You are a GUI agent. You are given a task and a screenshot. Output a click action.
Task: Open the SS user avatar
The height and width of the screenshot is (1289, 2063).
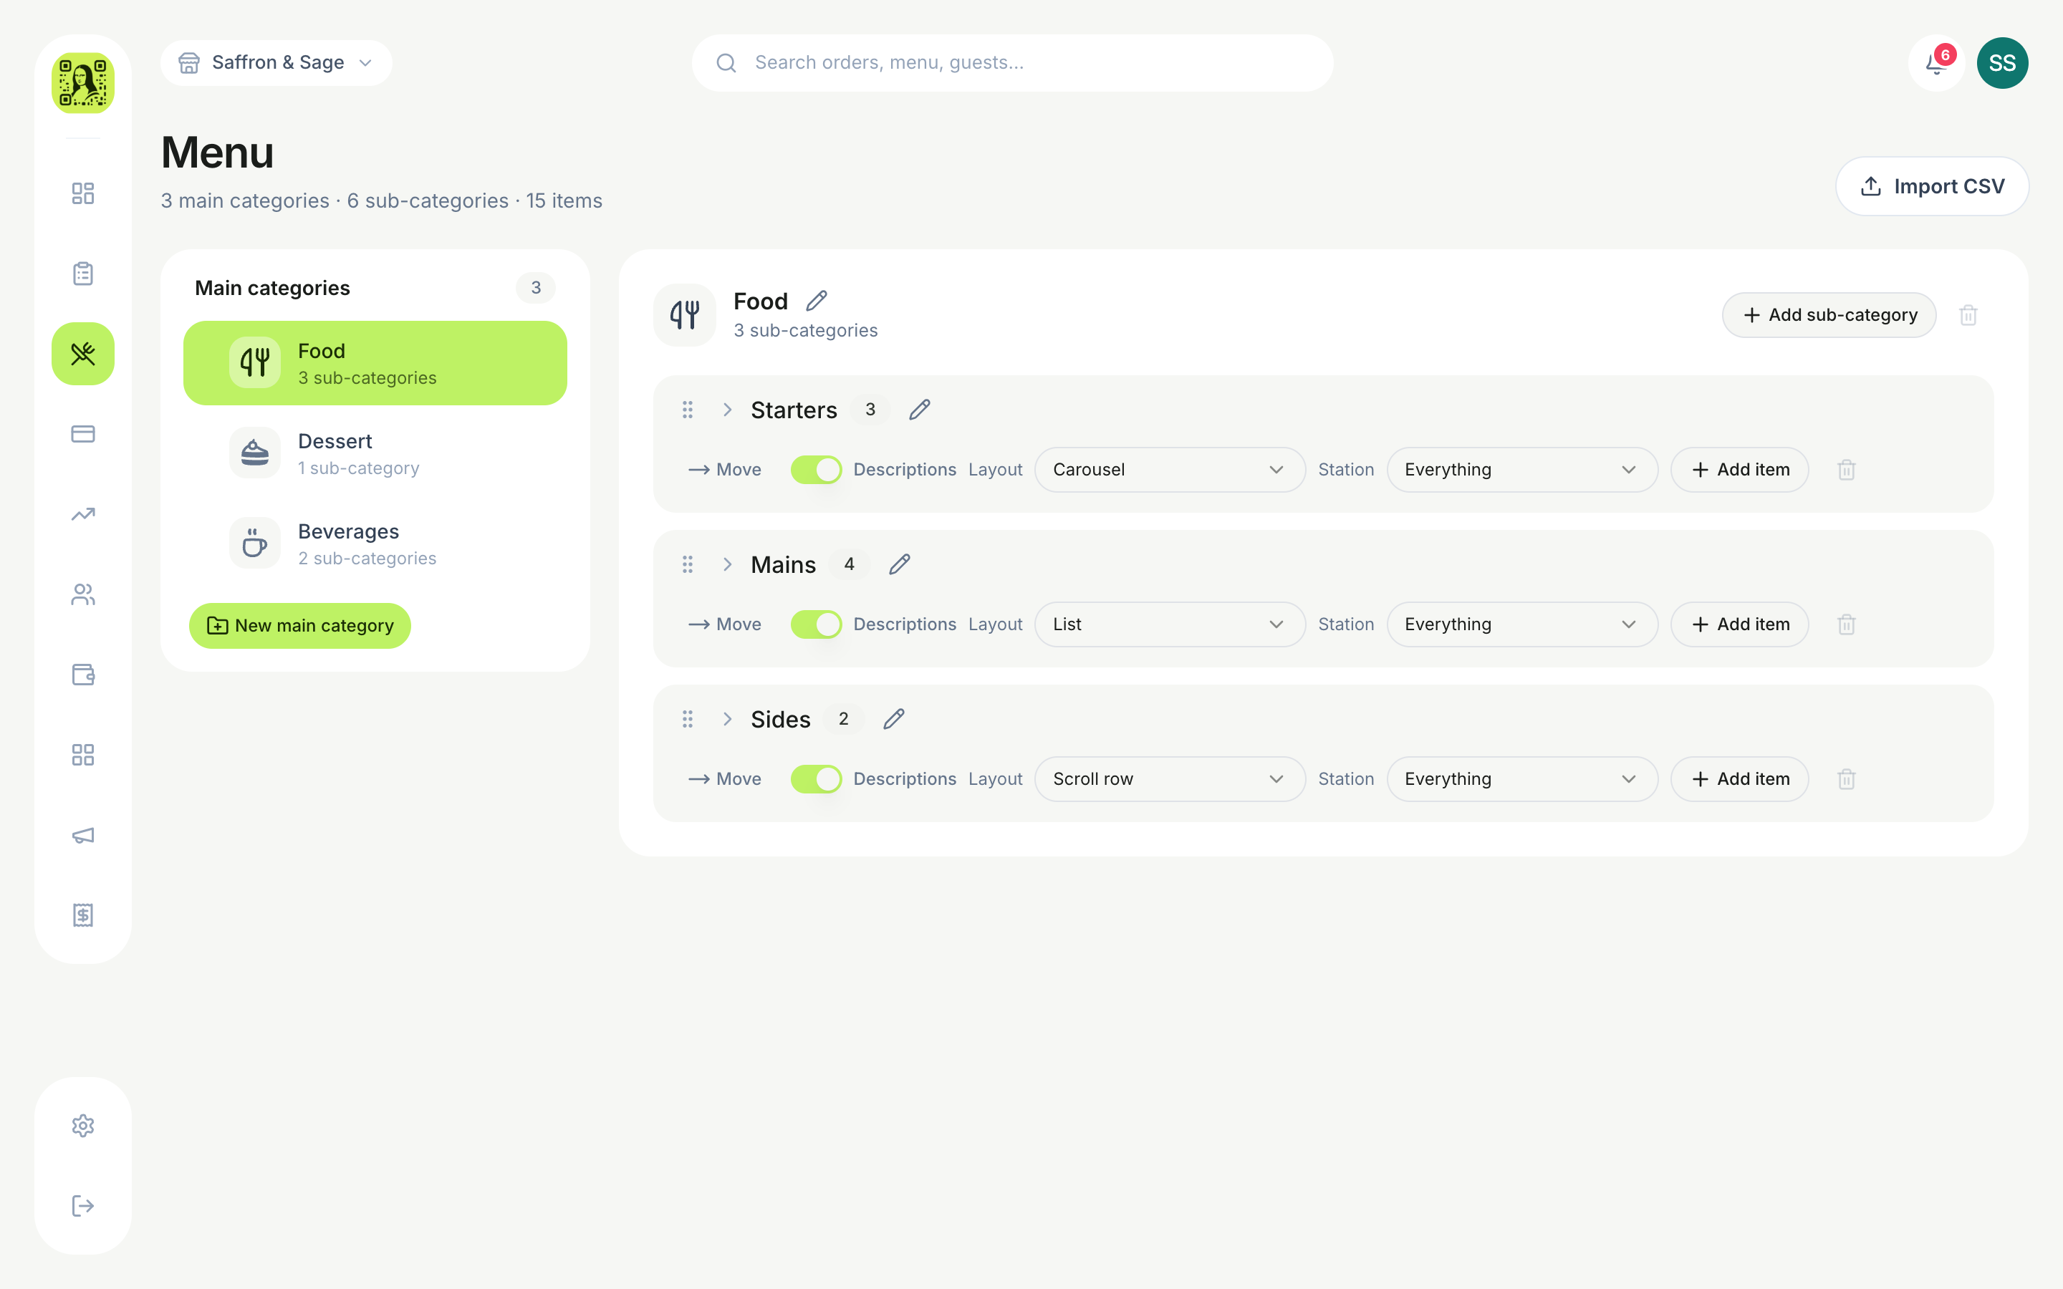[2003, 63]
